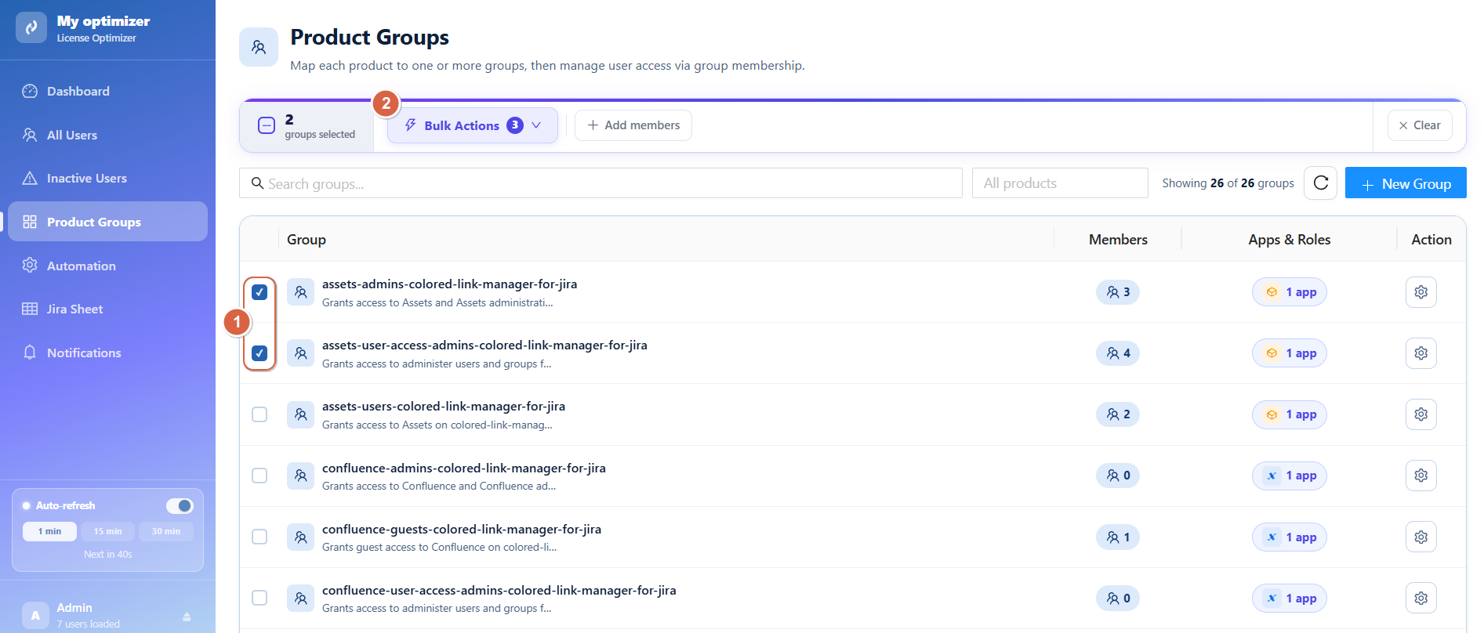Image resolution: width=1484 pixels, height=633 pixels.
Task: Open Notifications from sidebar
Action: click(107, 353)
